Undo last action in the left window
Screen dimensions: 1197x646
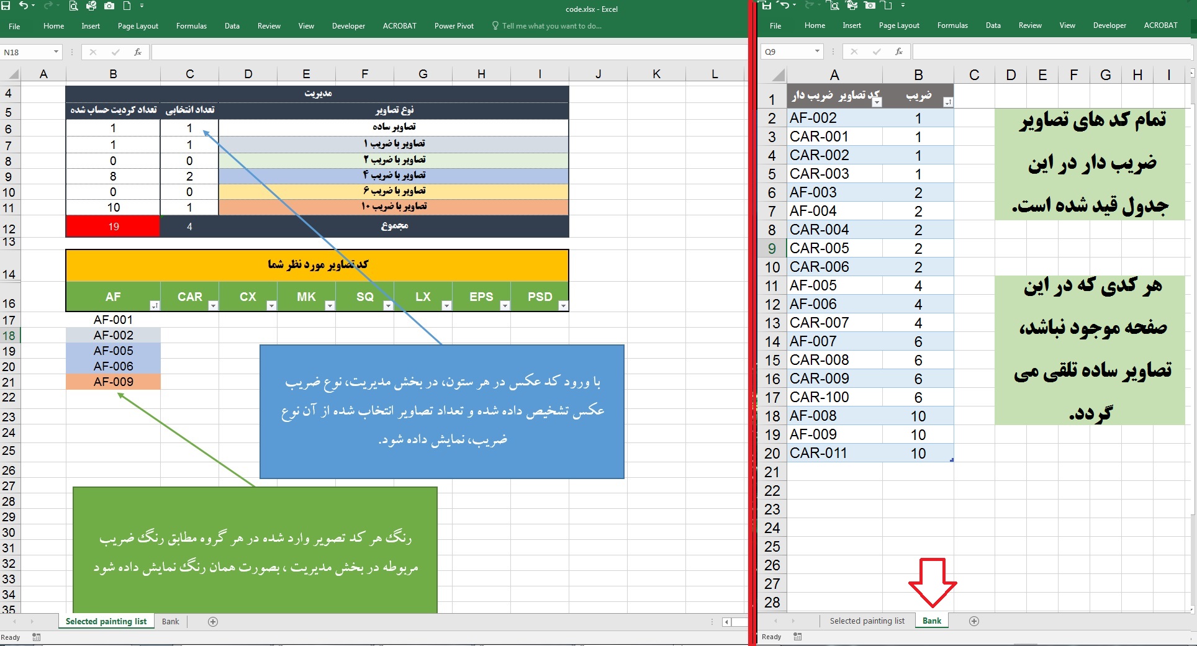point(23,6)
